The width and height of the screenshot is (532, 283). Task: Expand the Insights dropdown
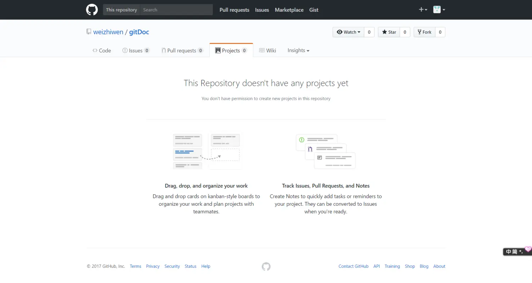tap(298, 50)
